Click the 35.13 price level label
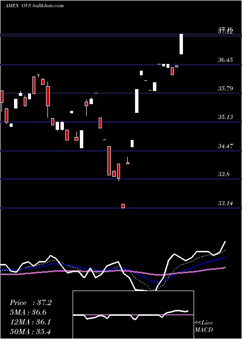The width and height of the screenshot is (242, 339). click(226, 117)
